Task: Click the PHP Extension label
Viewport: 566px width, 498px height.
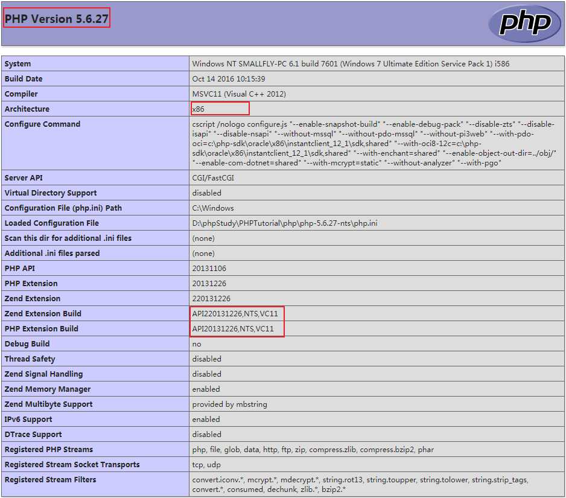Action: (31, 284)
